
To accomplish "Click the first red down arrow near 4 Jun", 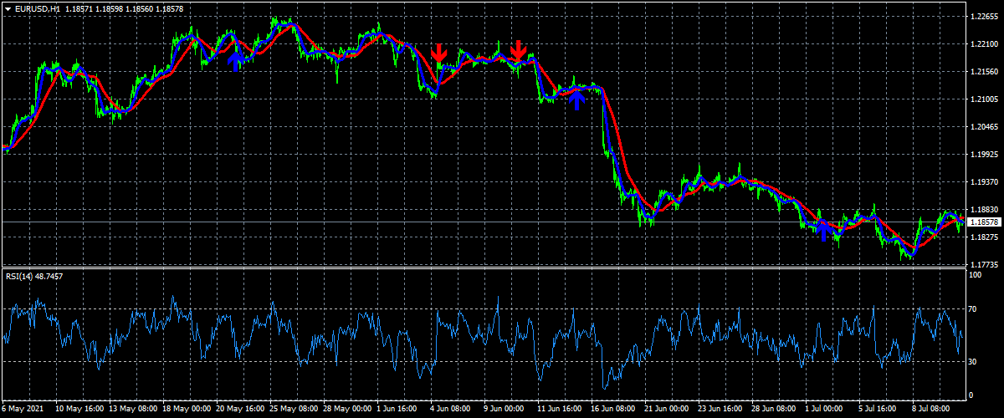I will (x=438, y=53).
